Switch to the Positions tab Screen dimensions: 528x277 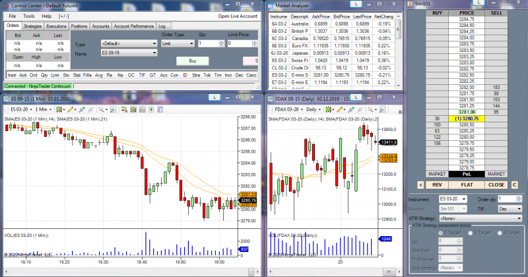[x=79, y=26]
